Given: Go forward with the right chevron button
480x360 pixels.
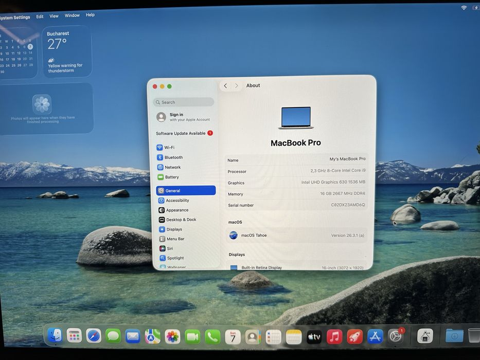Looking at the screenshot, I should [236, 86].
